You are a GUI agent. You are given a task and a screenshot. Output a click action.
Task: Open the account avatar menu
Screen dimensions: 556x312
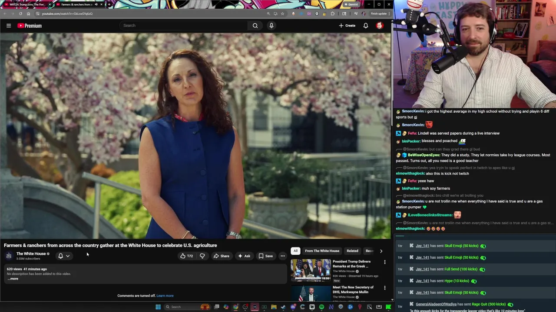point(379,26)
